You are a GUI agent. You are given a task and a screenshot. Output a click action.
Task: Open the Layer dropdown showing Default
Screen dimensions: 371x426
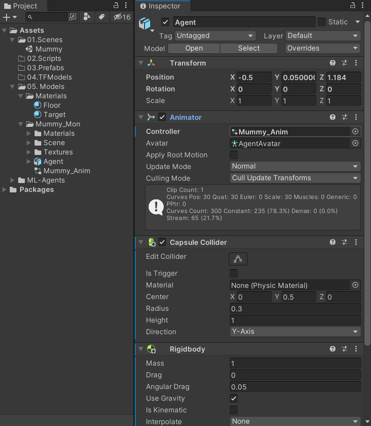click(x=323, y=36)
